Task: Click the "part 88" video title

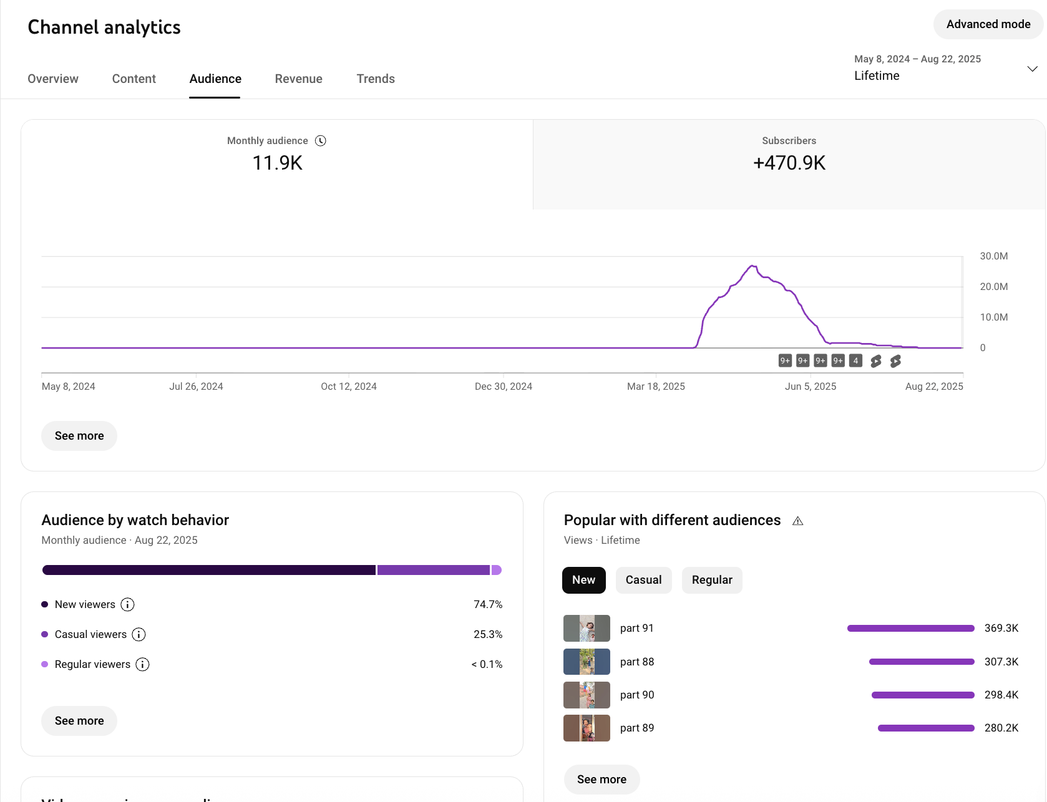Action: 637,662
